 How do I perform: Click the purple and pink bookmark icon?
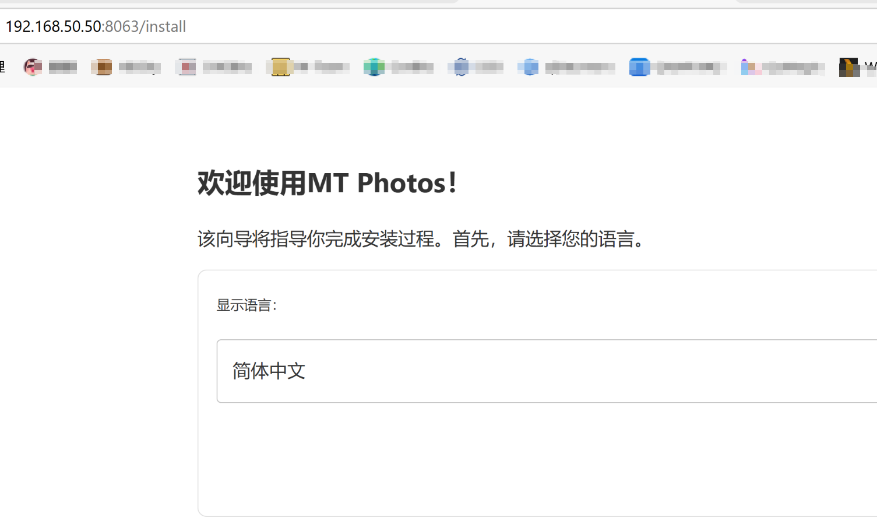coord(751,67)
